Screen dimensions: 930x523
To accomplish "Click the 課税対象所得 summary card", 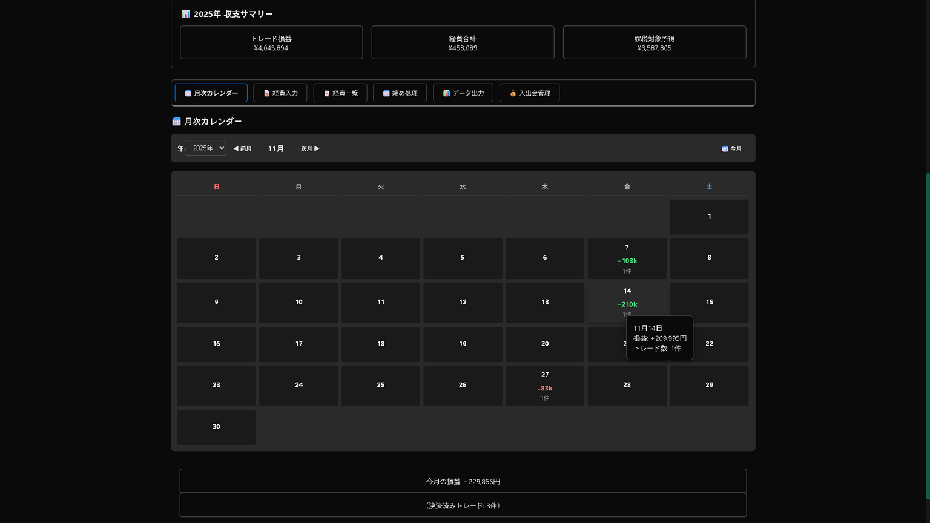I will tap(654, 42).
